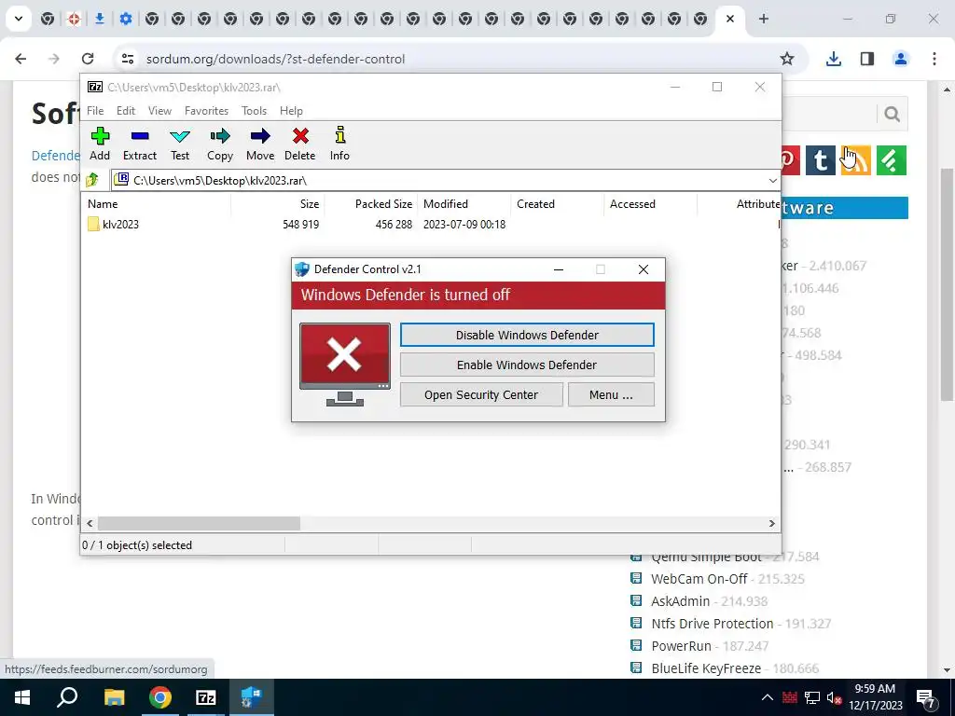Open the Windows Start menu
The height and width of the screenshot is (716, 955).
coord(22,697)
